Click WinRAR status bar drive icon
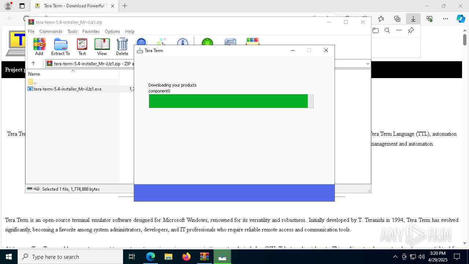 click(30, 189)
